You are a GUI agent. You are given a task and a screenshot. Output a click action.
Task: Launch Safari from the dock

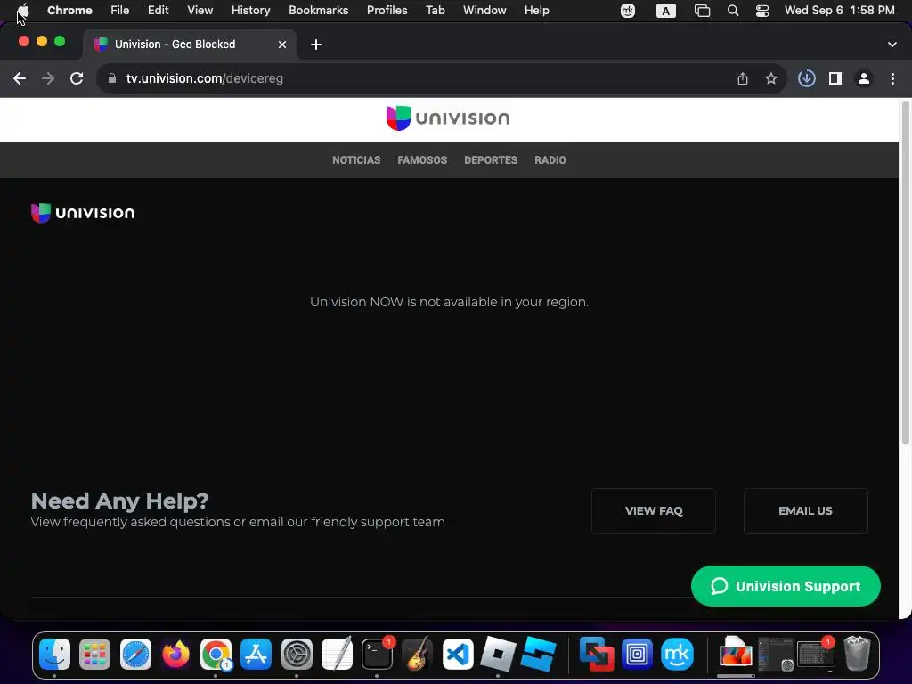[135, 654]
